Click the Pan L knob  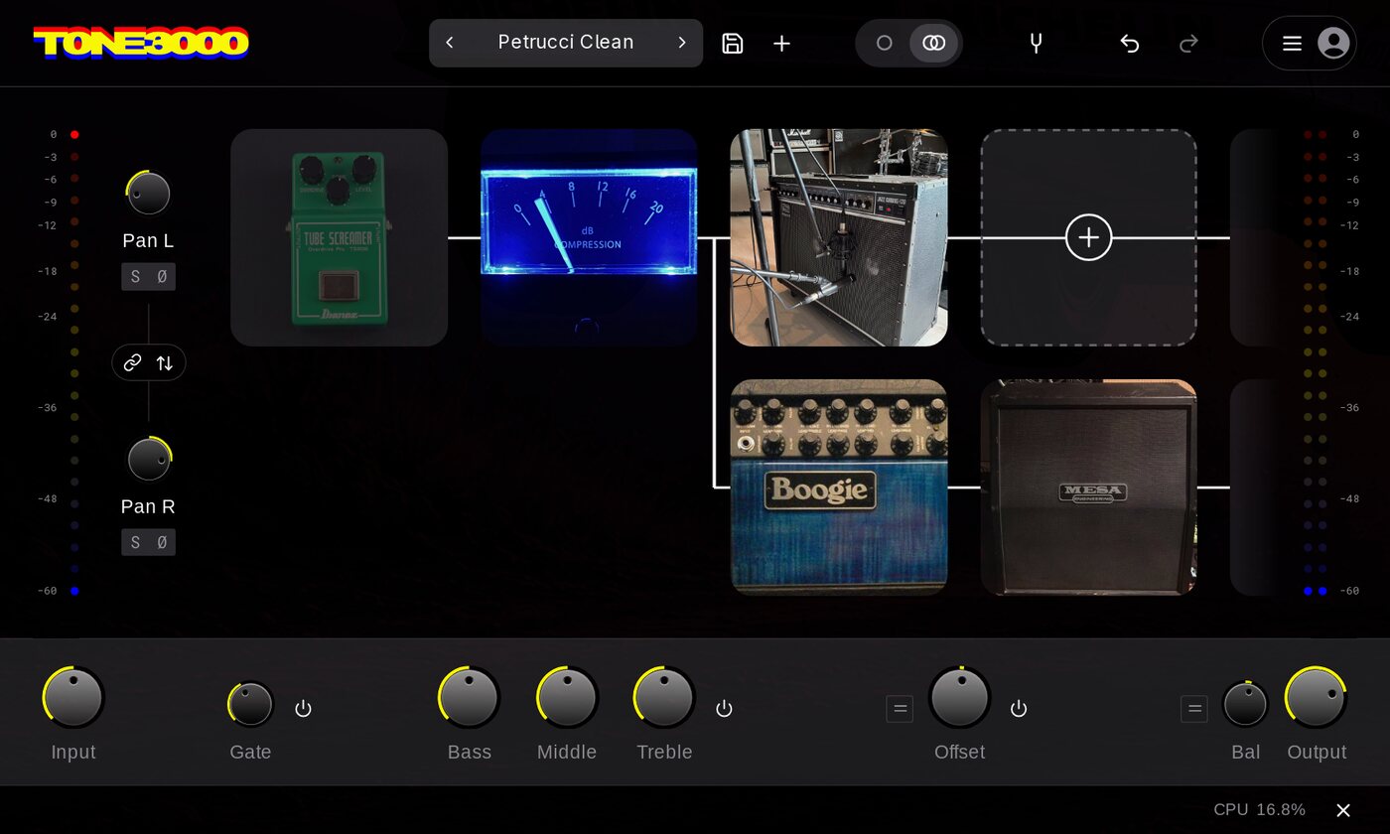(x=148, y=194)
